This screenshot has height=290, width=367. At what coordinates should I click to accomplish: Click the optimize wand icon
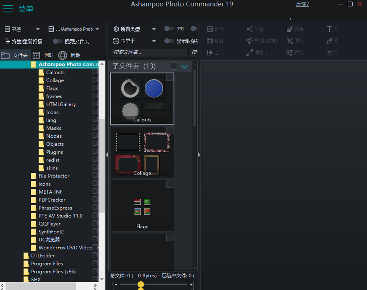290,41
